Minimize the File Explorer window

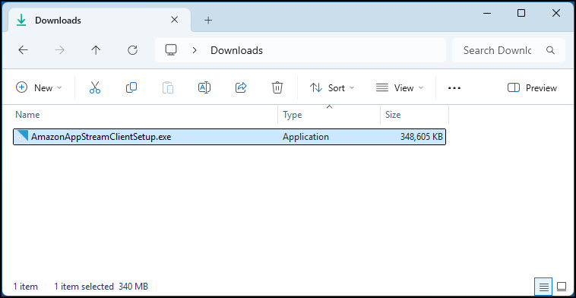(487, 13)
